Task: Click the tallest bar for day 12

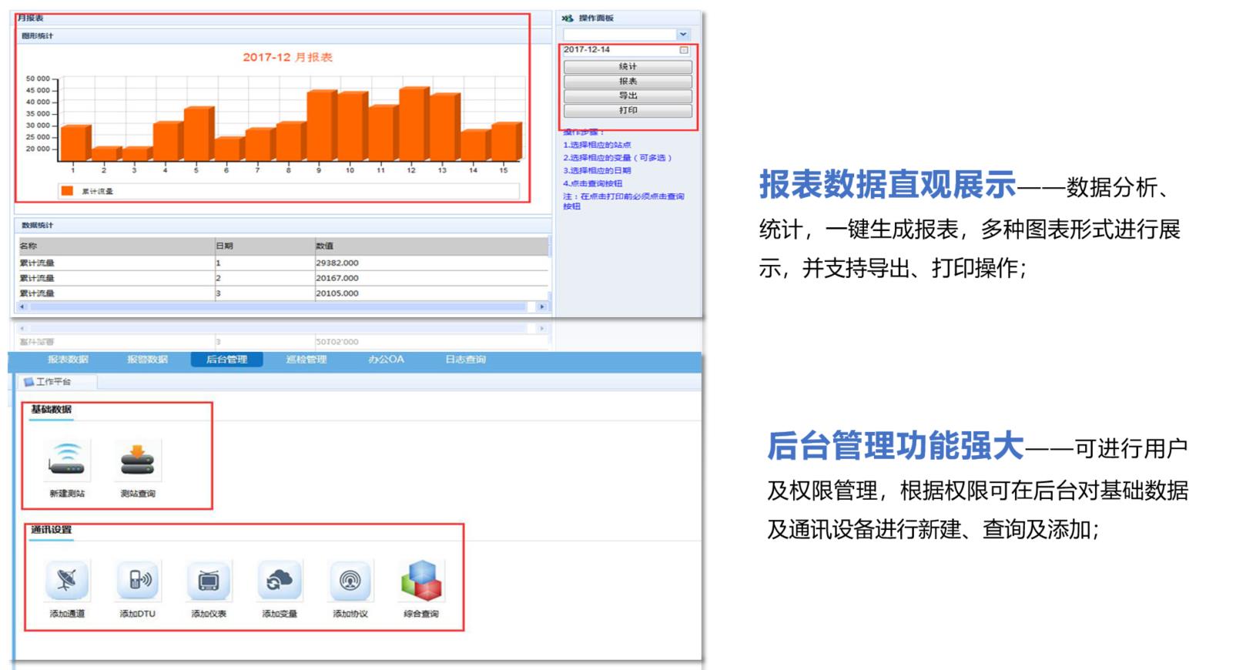Action: 414,124
